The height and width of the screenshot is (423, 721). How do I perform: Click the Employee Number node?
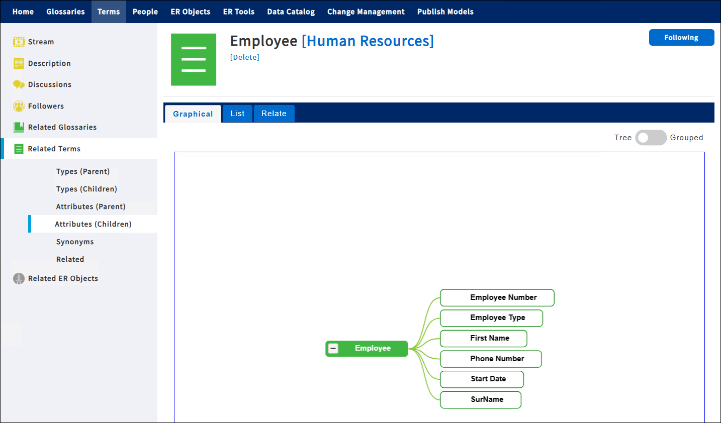pos(497,297)
